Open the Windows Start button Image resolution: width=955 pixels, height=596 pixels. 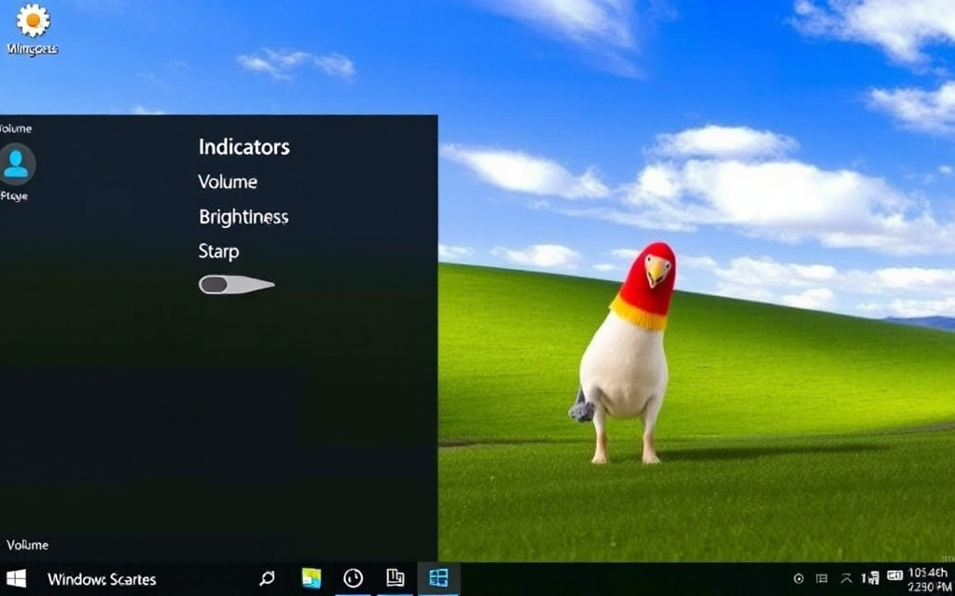[x=16, y=578]
